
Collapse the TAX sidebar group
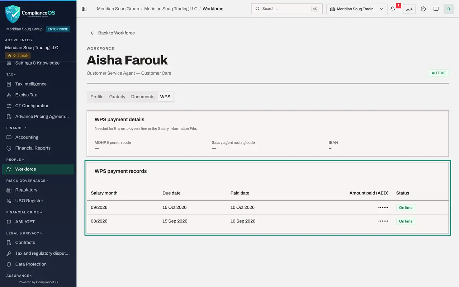coord(11,75)
